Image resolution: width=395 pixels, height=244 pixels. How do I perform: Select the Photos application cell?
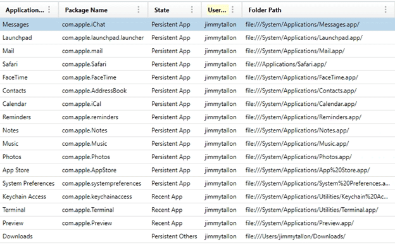pyautogui.click(x=12, y=157)
